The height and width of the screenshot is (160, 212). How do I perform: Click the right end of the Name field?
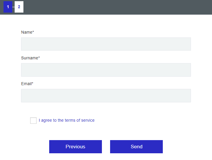click(186, 44)
